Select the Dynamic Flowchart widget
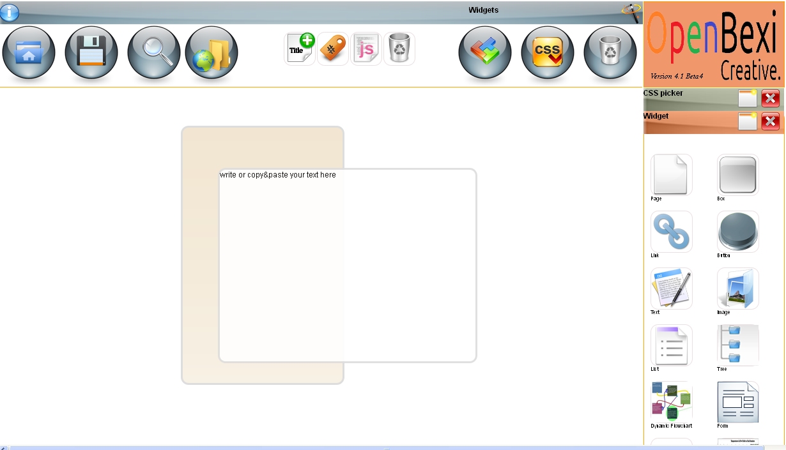786x450 pixels. click(672, 401)
